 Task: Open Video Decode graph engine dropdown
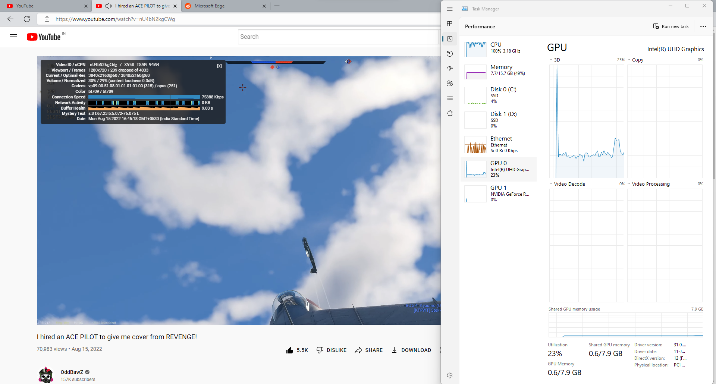[551, 184]
